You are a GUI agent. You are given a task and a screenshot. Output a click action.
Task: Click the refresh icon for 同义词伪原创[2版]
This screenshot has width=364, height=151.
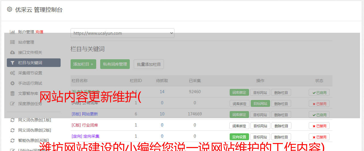13,130
